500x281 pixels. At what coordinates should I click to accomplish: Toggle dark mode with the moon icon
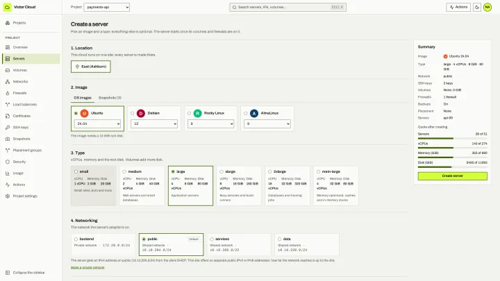pyautogui.click(x=477, y=7)
